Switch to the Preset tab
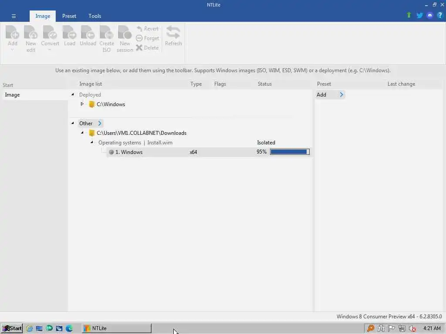The image size is (446, 334). click(x=69, y=16)
